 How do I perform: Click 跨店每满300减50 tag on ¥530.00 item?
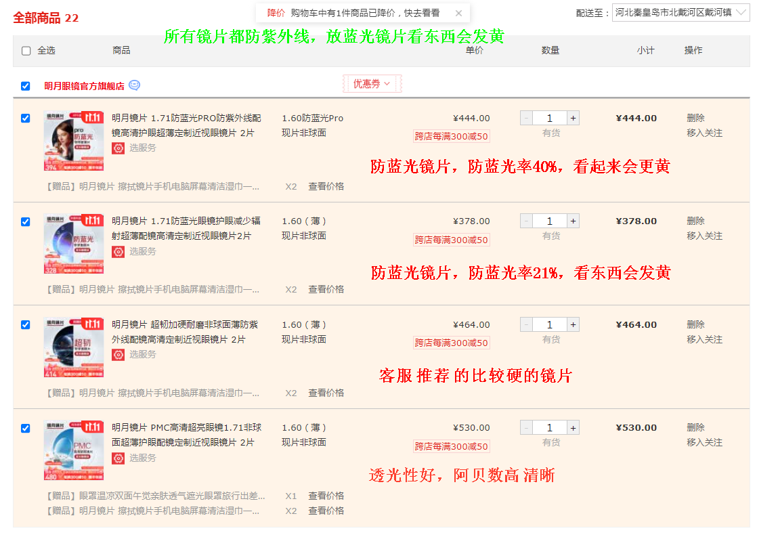[452, 447]
